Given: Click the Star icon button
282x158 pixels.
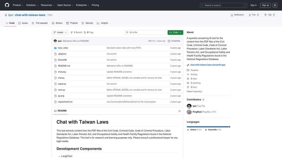Looking at the screenshot, I should tap(266, 15).
